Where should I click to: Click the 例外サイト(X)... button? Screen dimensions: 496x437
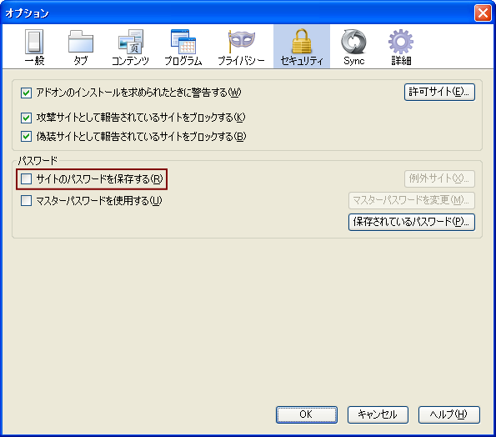point(439,178)
